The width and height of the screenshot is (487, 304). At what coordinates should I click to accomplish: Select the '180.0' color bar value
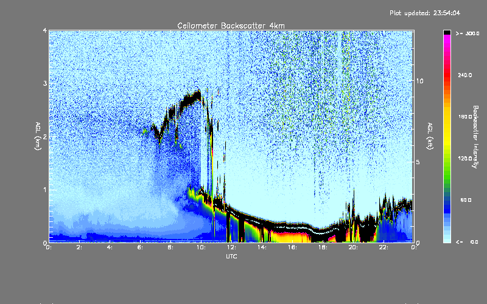pos(465,117)
